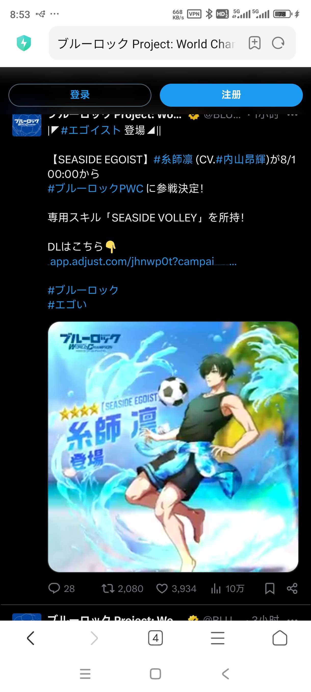Share the tweet via share icon

[x=292, y=588]
